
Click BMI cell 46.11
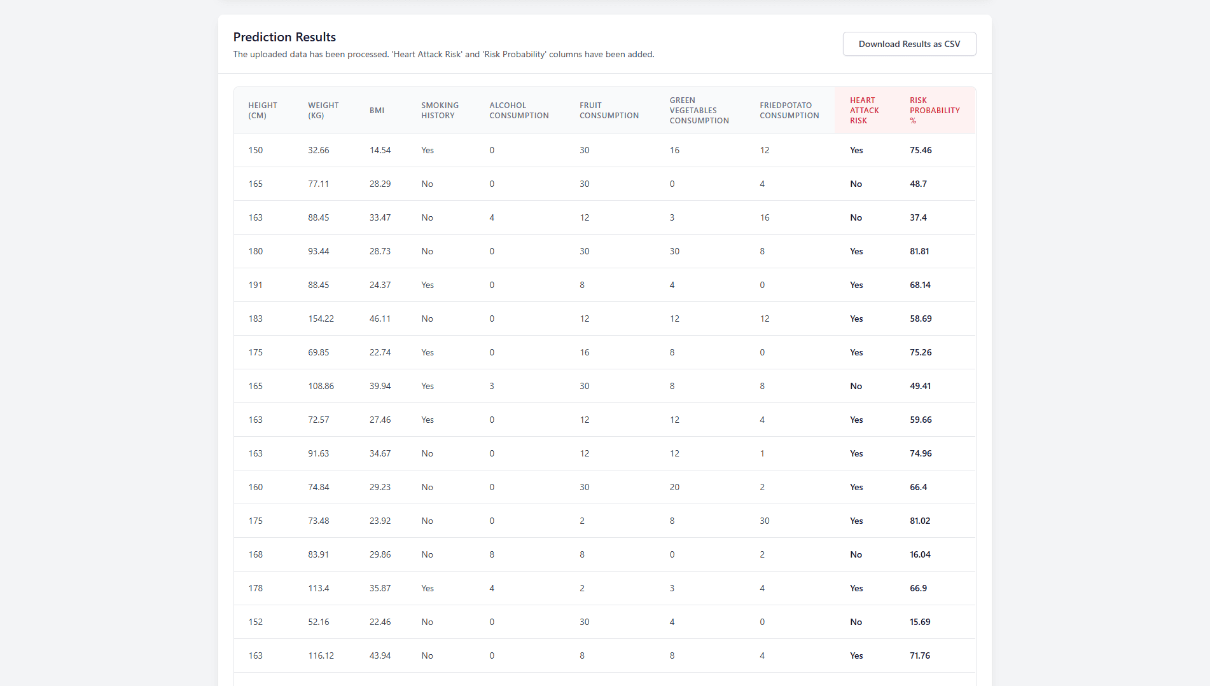(x=380, y=319)
